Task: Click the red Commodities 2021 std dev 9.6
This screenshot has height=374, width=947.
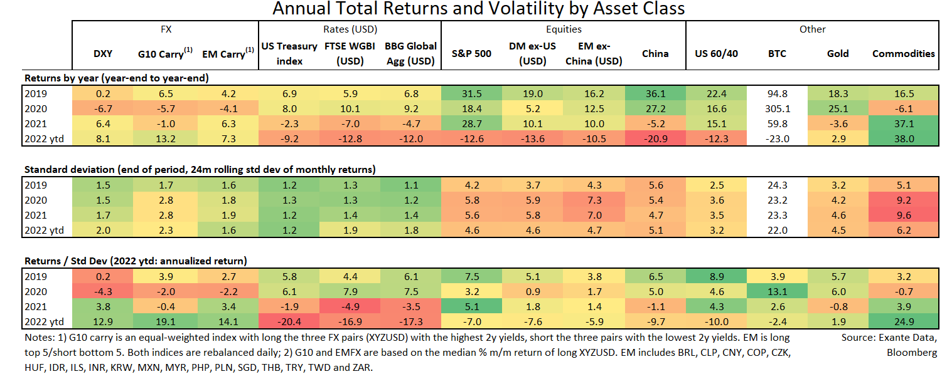Action: coord(903,216)
